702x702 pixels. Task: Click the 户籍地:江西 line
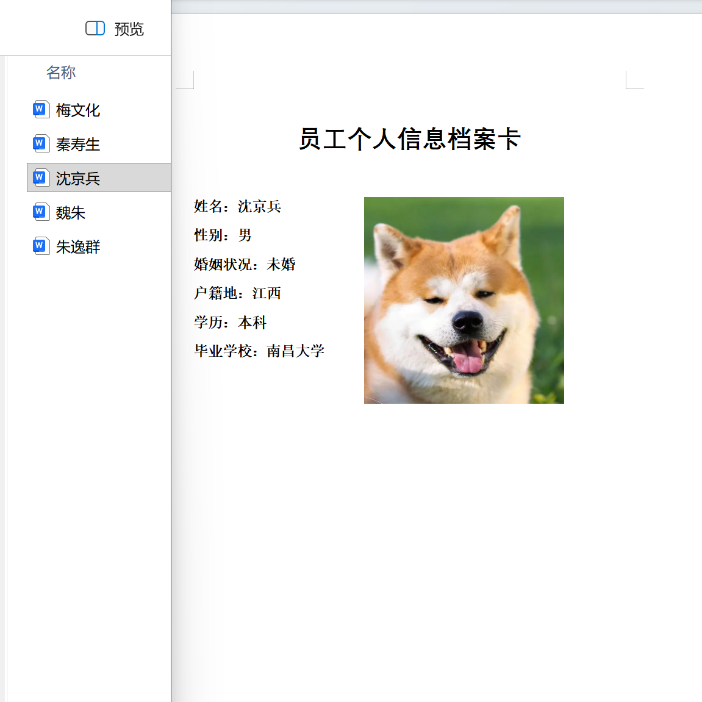pos(237,293)
